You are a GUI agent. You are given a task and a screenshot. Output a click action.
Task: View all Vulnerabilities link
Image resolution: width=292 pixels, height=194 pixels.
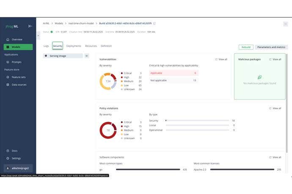pos(221,59)
